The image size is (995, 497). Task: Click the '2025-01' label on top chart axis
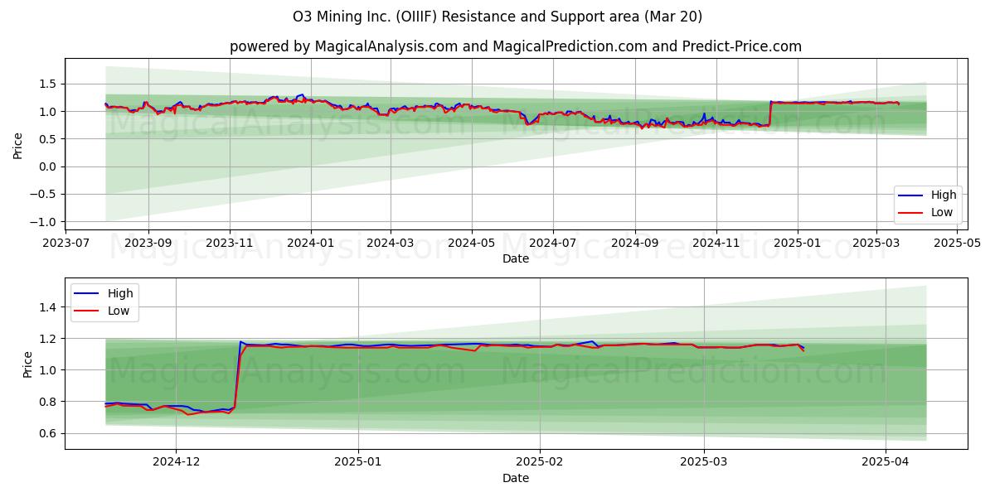point(798,244)
